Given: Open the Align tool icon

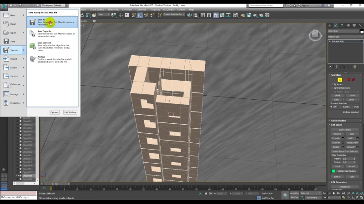Looking at the screenshot, I should [x=196, y=15].
